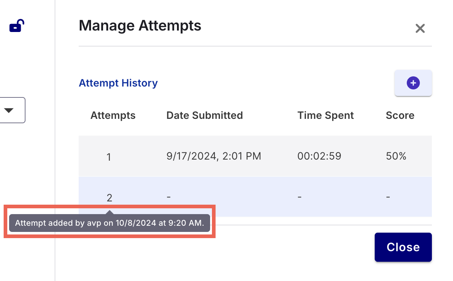The height and width of the screenshot is (281, 453).
Task: Click attempt number 2 cell
Action: coord(109,198)
